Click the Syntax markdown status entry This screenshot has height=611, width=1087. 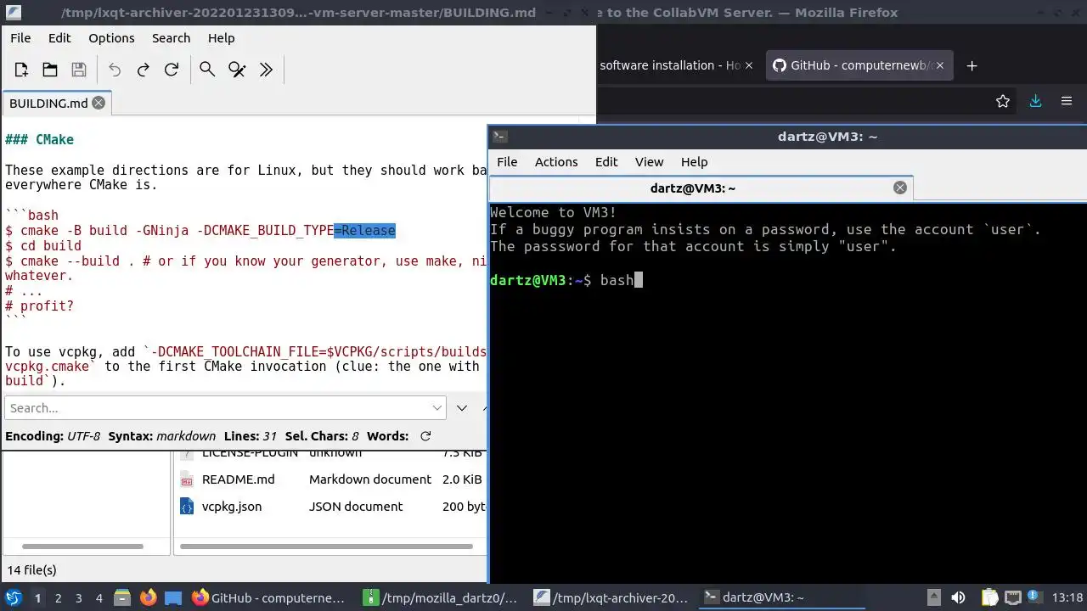pos(162,436)
